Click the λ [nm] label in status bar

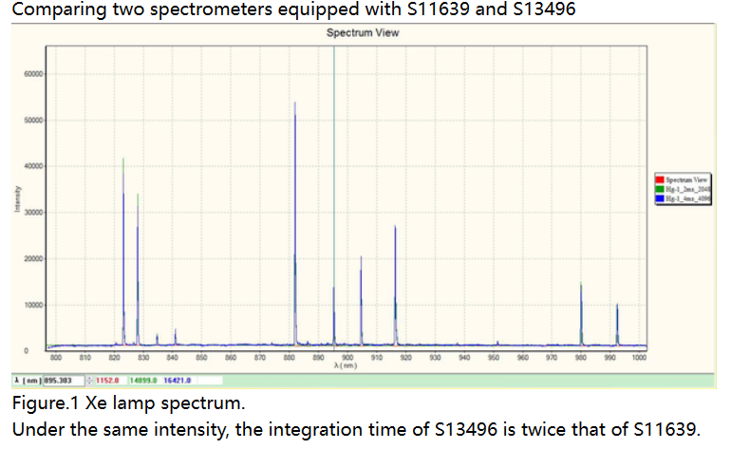[28, 381]
